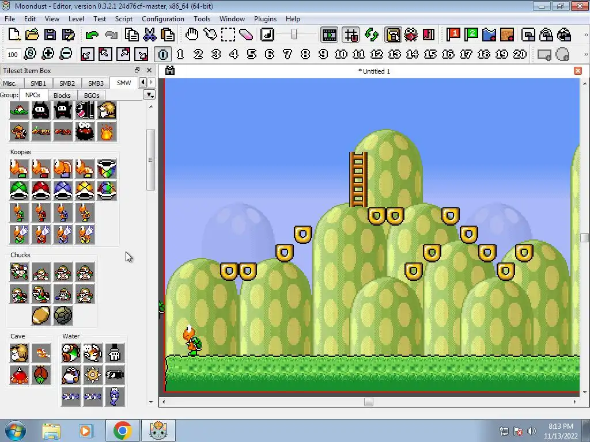Select the hand scroll tool
Screen dimensions: 590x442
pos(192,35)
